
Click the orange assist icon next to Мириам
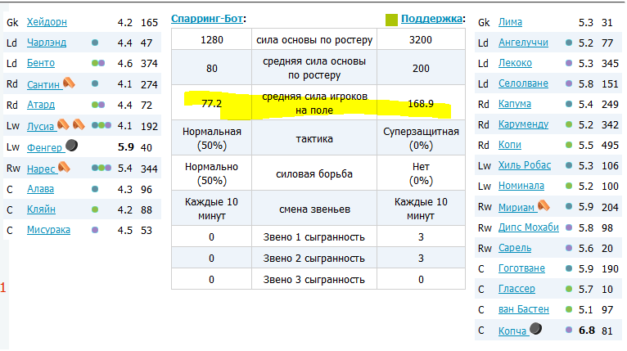tap(544, 205)
